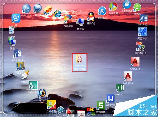Screen dimensions: 158x117
Task: Launch the blue play-button media player shortcut
Action: click(38, 8)
